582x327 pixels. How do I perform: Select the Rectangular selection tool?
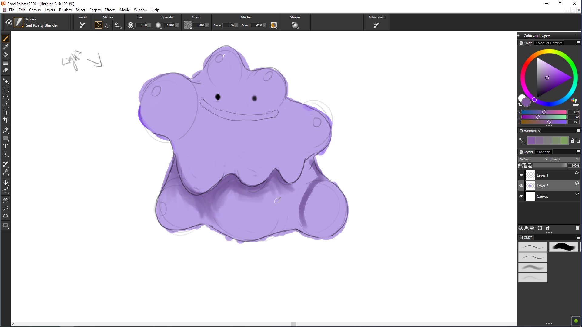(5, 88)
